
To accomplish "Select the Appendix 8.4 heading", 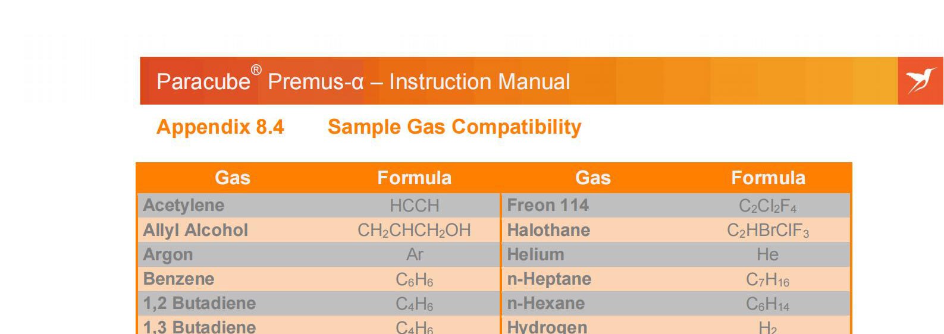I will click(220, 127).
